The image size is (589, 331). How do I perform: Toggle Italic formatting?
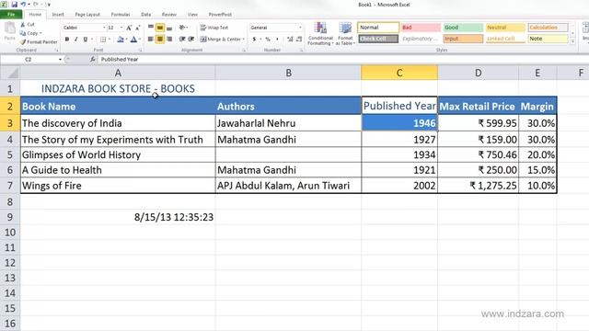(75, 39)
